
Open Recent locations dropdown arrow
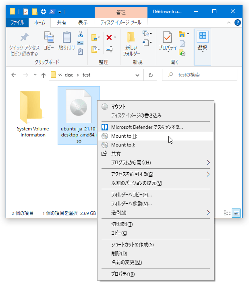coord(35,75)
